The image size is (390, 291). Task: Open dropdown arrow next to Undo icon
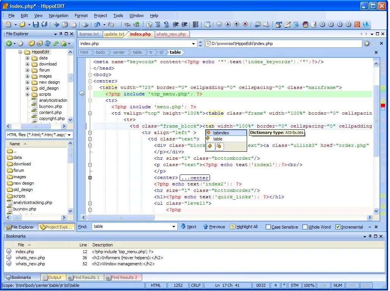[x=104, y=25]
